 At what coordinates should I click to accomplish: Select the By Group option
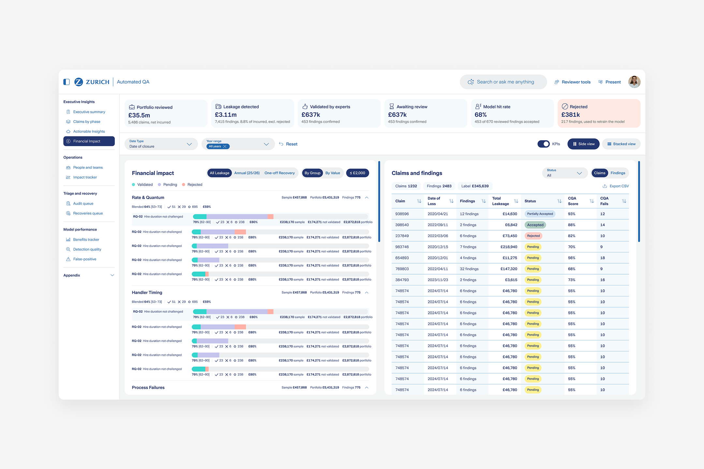pyautogui.click(x=312, y=173)
